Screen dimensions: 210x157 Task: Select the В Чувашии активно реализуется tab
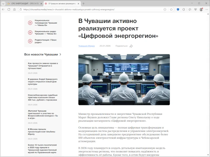[x=62, y=4]
